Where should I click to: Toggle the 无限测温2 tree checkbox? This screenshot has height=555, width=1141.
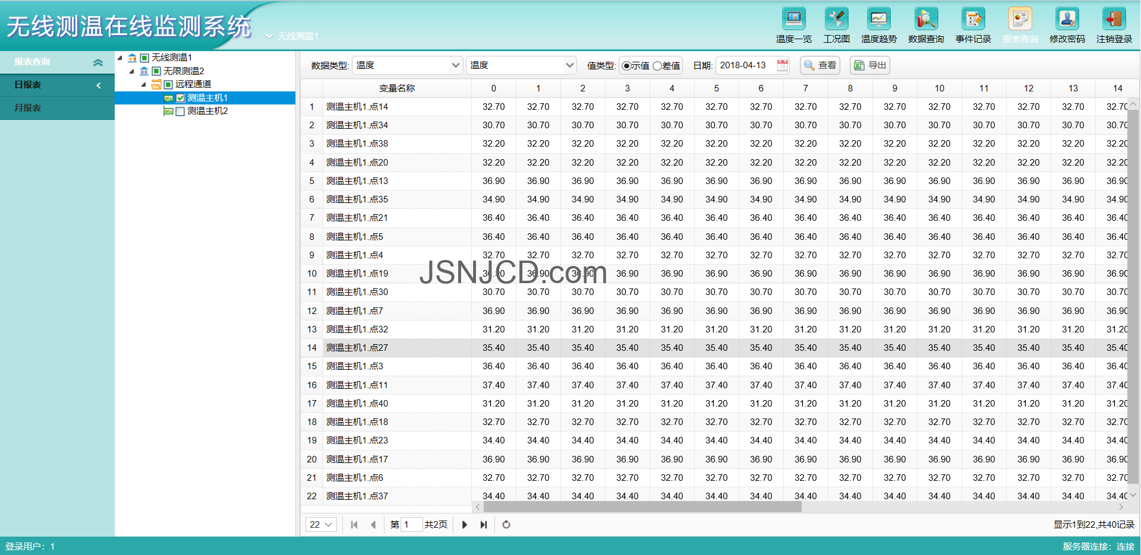(156, 71)
